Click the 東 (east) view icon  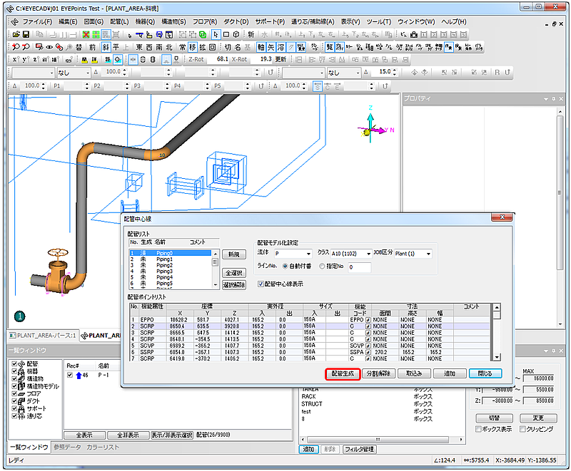139,47
